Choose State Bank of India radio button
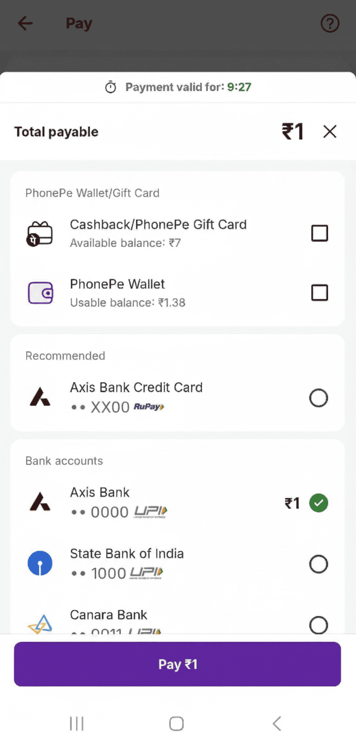This screenshot has height=732, width=356. 318,564
